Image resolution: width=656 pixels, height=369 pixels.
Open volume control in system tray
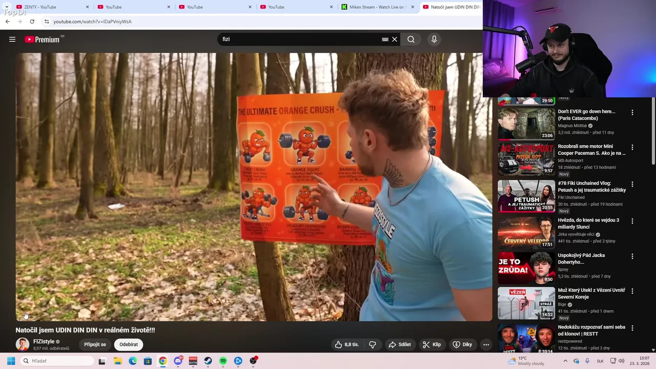click(621, 361)
